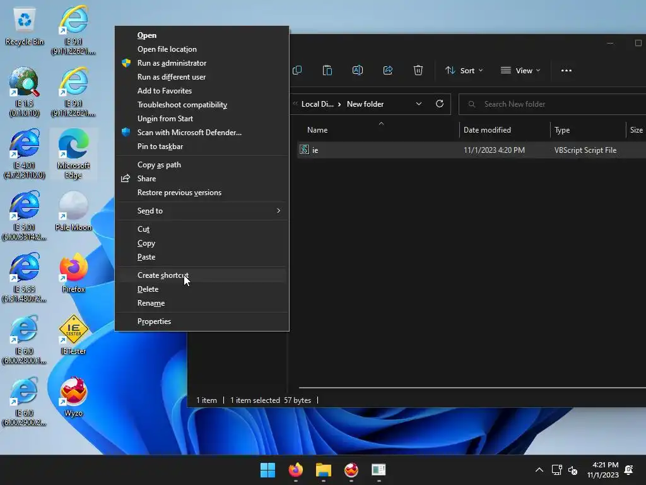Expand the Send to submenu
The width and height of the screenshot is (646, 485).
point(202,211)
